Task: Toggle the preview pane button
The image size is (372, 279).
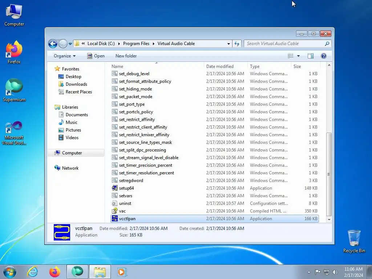Action: 311,56
